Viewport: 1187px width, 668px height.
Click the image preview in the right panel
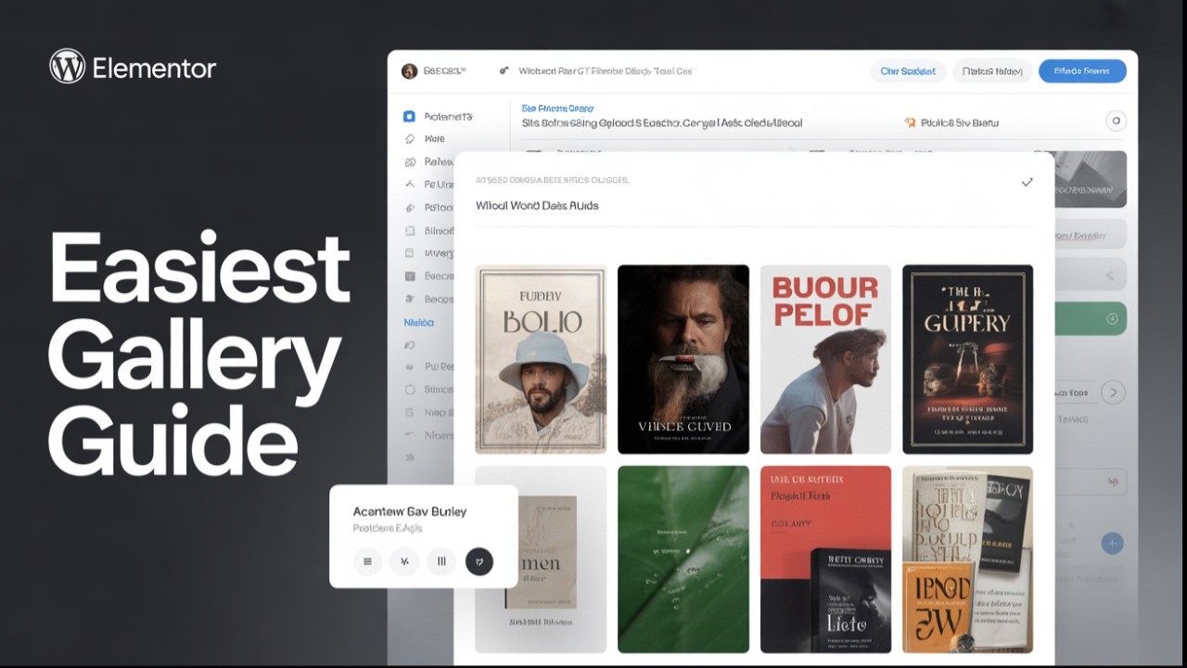click(x=1091, y=179)
